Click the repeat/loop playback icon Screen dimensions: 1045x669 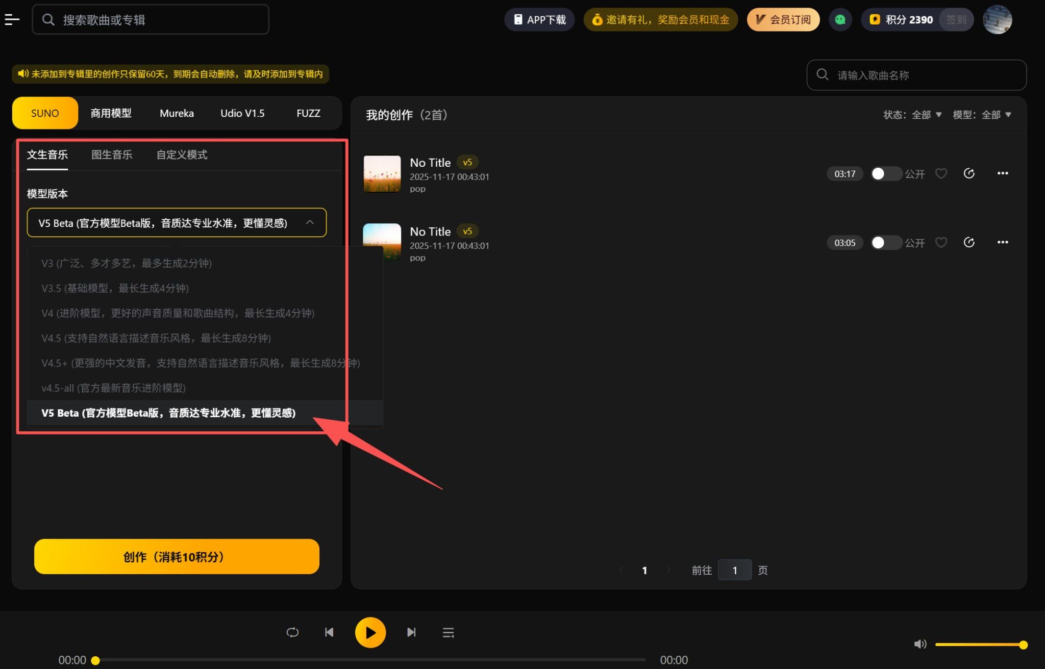click(292, 632)
